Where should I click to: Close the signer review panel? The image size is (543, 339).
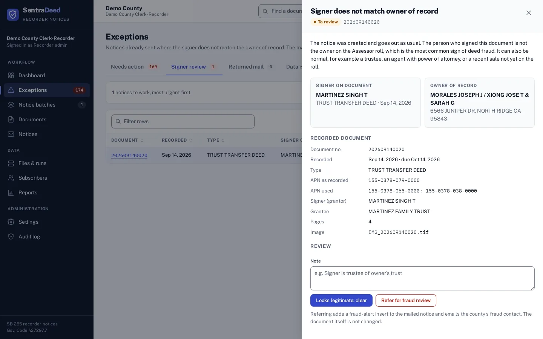529,13
